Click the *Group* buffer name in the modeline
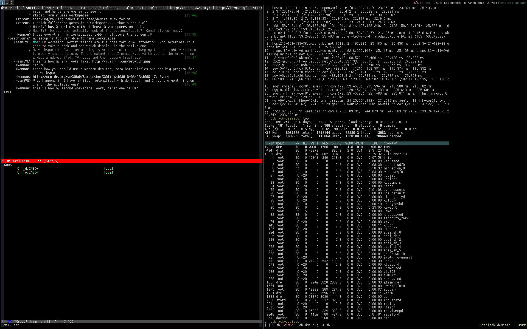The image size is (527, 329). coord(21,322)
